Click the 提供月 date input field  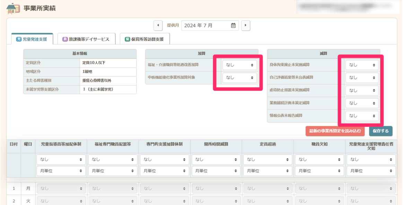(206, 25)
